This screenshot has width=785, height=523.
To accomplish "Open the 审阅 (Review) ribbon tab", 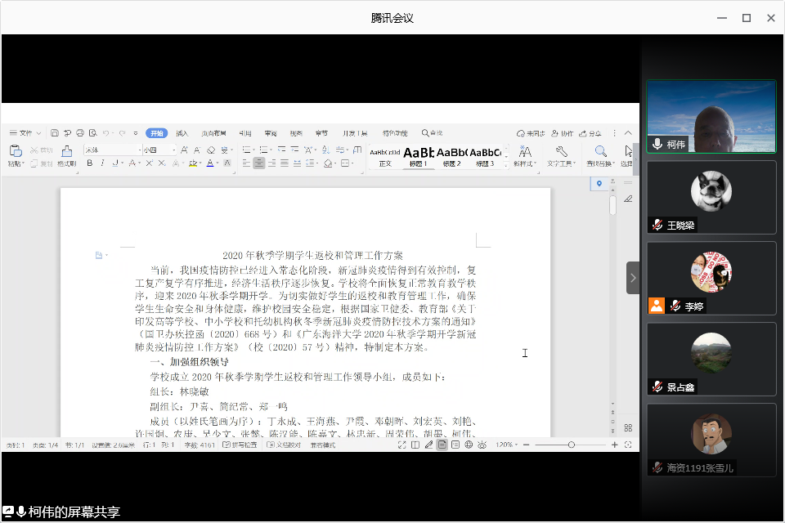I will (x=271, y=133).
